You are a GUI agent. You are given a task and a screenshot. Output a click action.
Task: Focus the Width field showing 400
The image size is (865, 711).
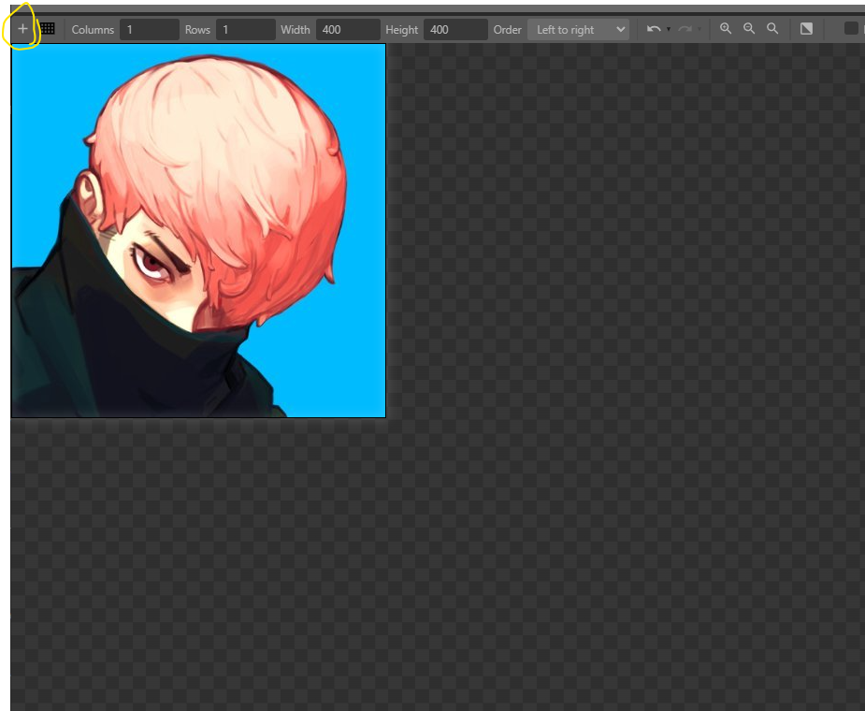tap(347, 30)
